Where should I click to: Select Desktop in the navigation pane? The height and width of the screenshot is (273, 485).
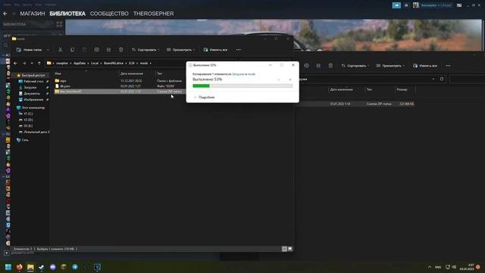tap(33, 81)
